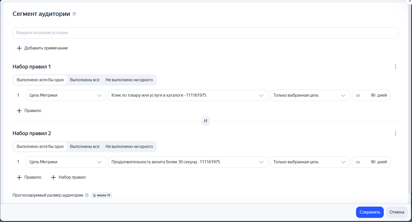
Task: Add a new Набор правил
Action: click(68, 177)
